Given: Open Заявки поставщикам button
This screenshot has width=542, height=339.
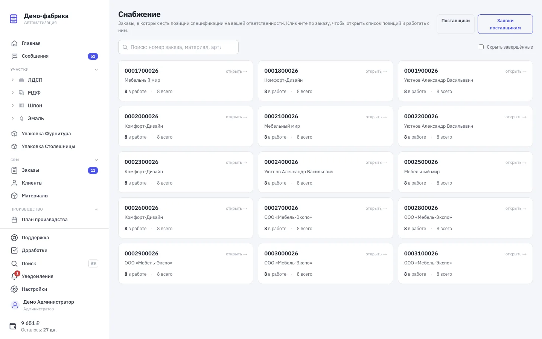Looking at the screenshot, I should 505,24.
